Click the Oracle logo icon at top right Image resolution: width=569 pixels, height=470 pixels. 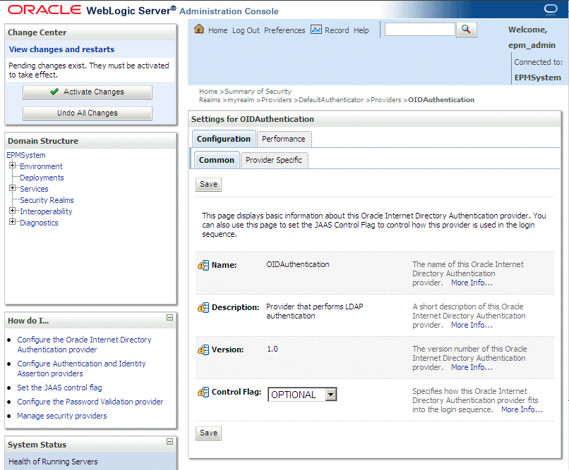tap(551, 9)
